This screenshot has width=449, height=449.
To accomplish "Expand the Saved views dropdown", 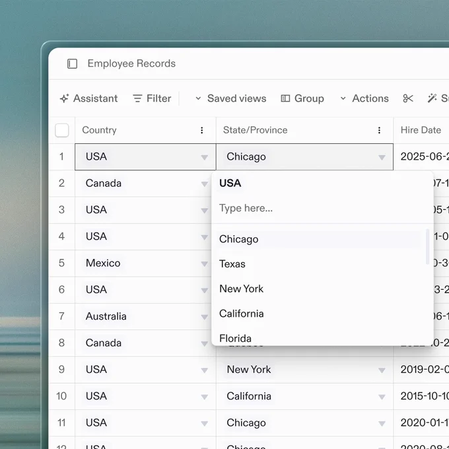I will (231, 98).
